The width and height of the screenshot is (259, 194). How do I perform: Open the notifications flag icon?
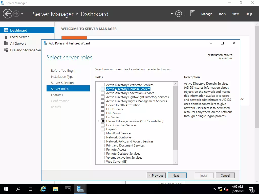point(192,13)
